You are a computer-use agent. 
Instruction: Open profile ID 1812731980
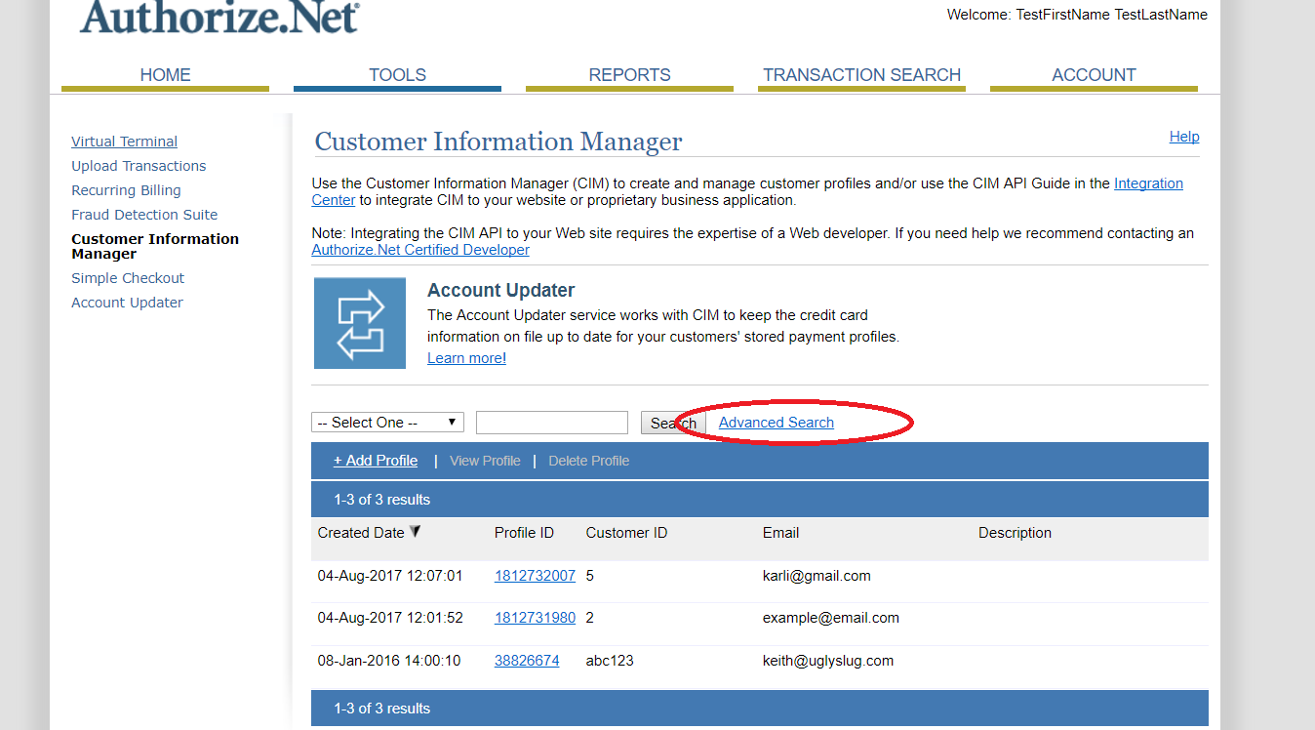pos(535,618)
